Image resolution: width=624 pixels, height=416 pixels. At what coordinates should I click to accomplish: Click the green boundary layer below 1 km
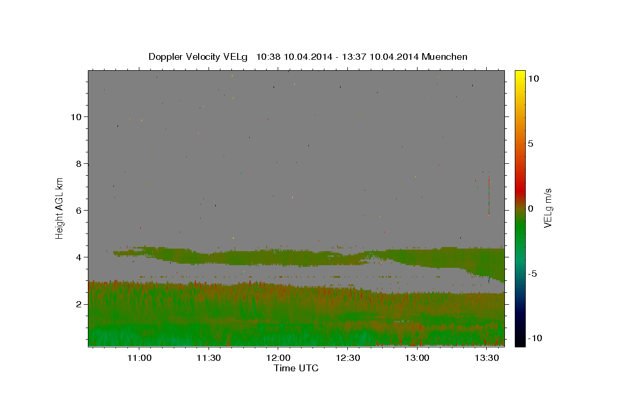point(296,335)
